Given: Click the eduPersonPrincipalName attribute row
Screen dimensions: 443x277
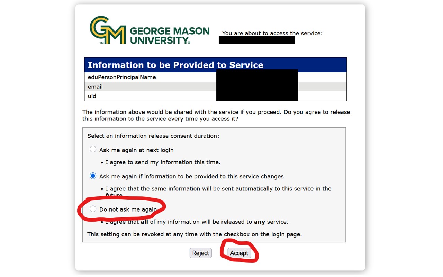Looking at the screenshot, I should point(215,77).
